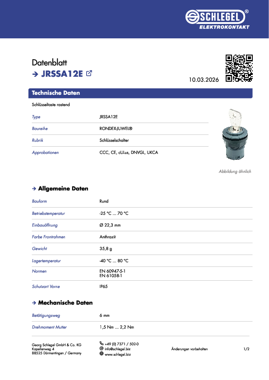Click phone number +49 (0) 7371 / 502-0
This screenshot has width=269, height=380.
122,344
